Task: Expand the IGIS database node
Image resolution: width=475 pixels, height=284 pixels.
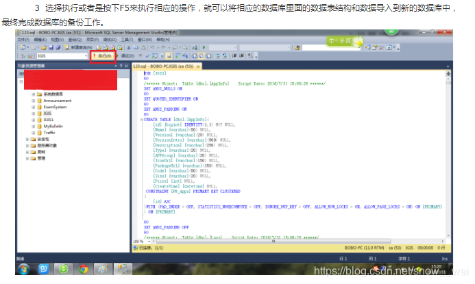Action: tap(34, 114)
